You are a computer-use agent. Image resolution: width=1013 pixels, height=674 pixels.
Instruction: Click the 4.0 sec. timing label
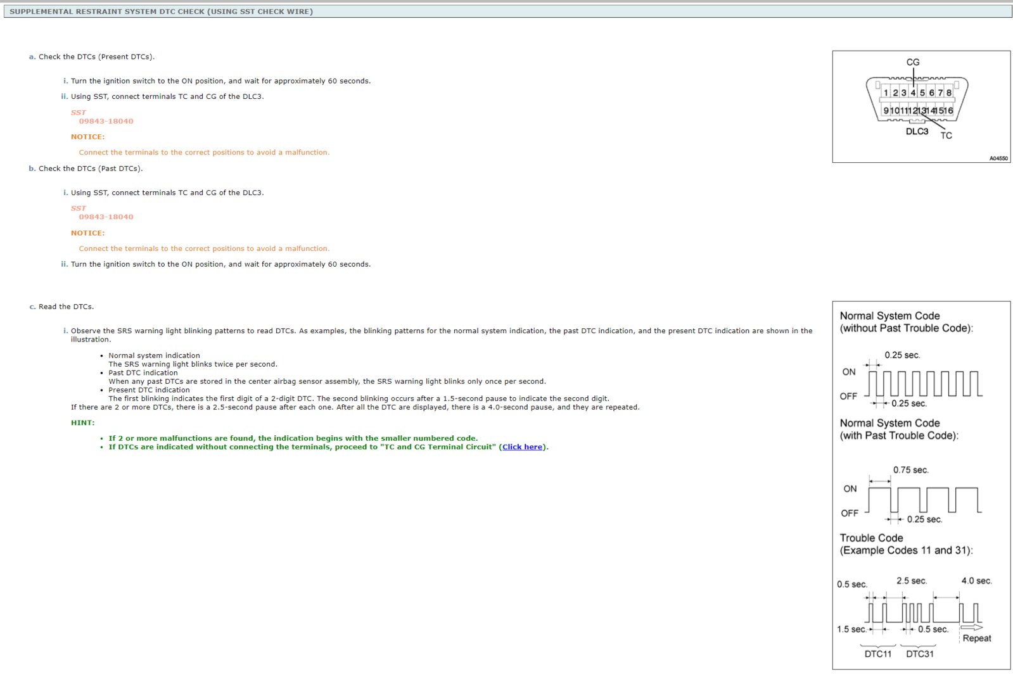click(977, 581)
